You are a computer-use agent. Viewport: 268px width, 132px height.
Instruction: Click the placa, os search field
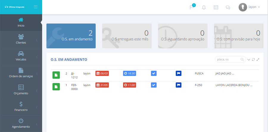pyautogui.click(x=228, y=59)
